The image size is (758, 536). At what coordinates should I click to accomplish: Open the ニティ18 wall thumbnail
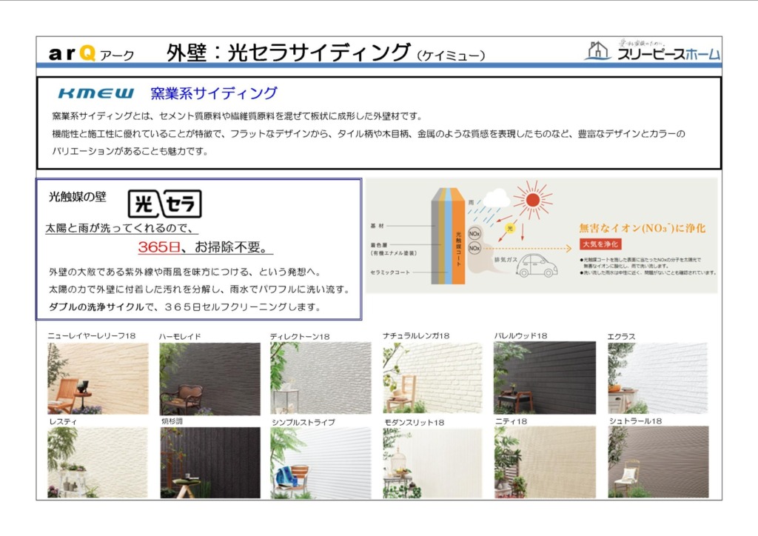point(546,462)
